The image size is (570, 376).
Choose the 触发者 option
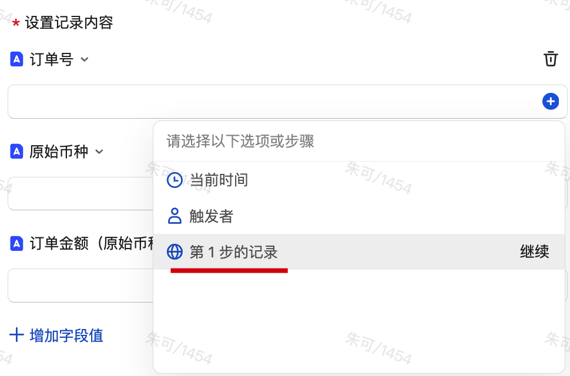coord(212,216)
